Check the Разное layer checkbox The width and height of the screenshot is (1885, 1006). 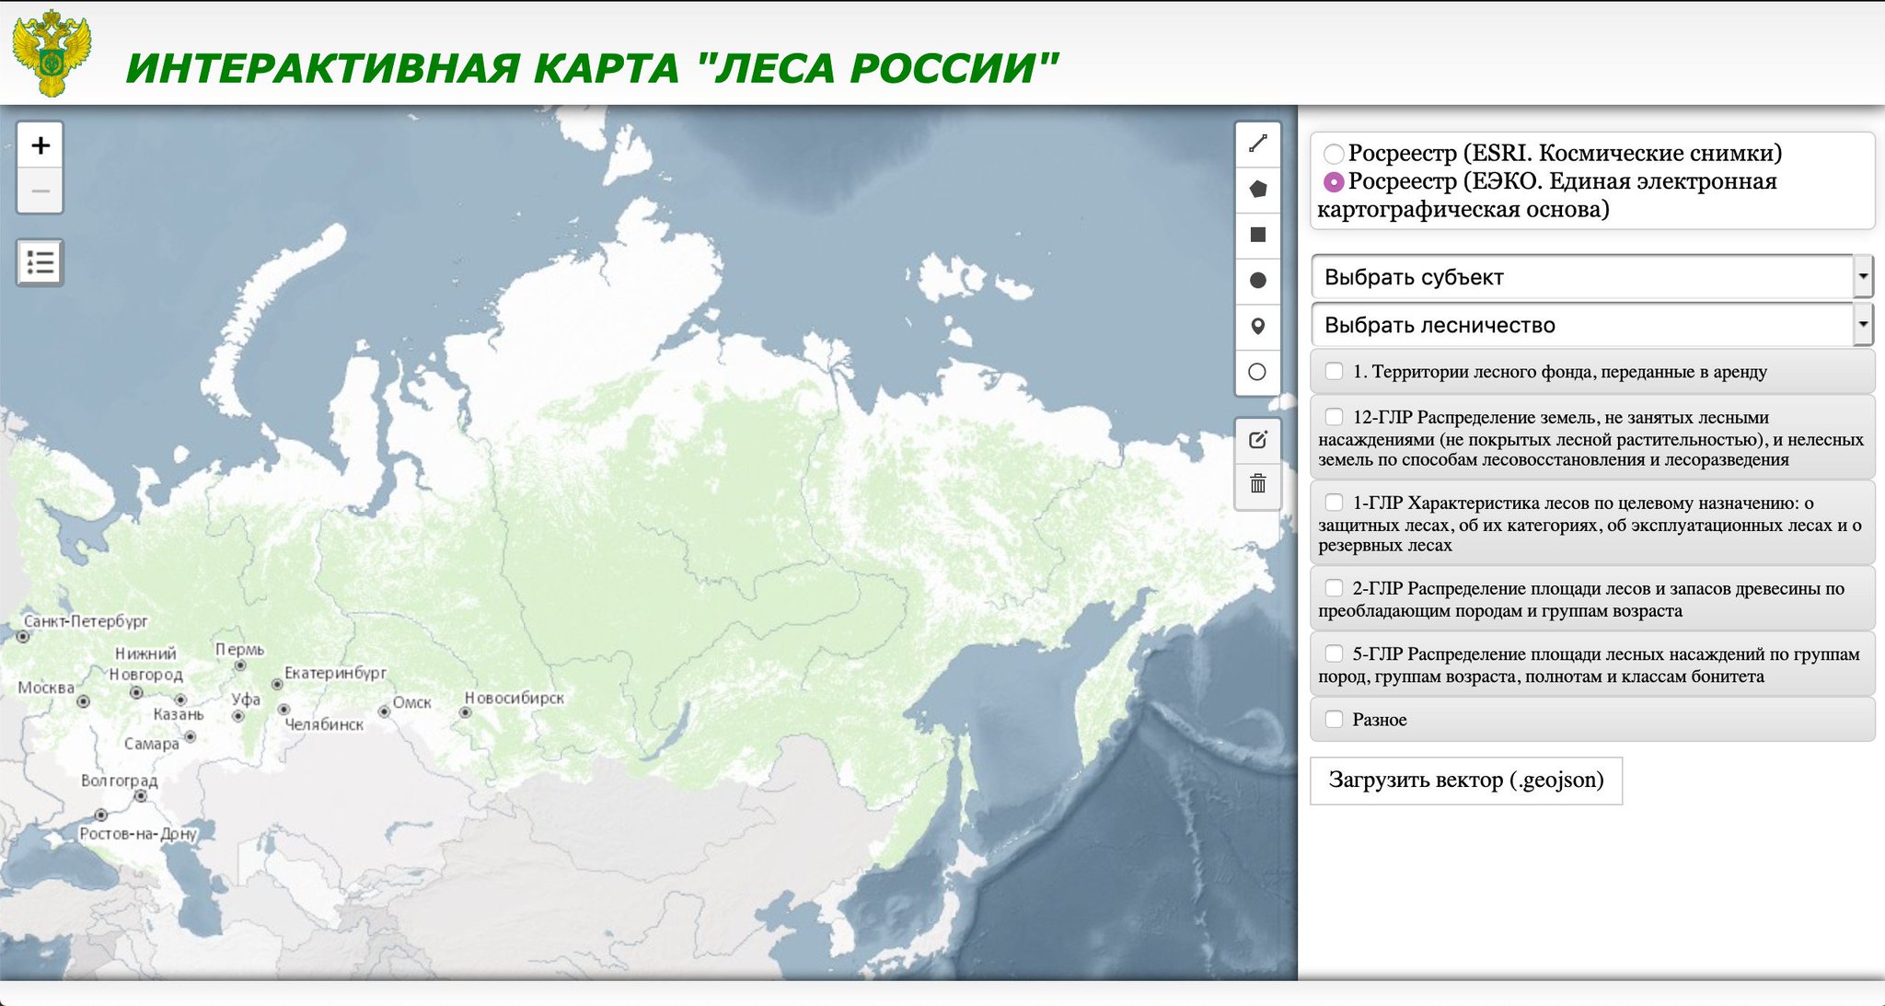click(x=1334, y=719)
